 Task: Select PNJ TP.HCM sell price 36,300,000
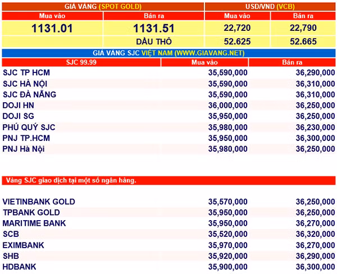[x=315, y=138]
